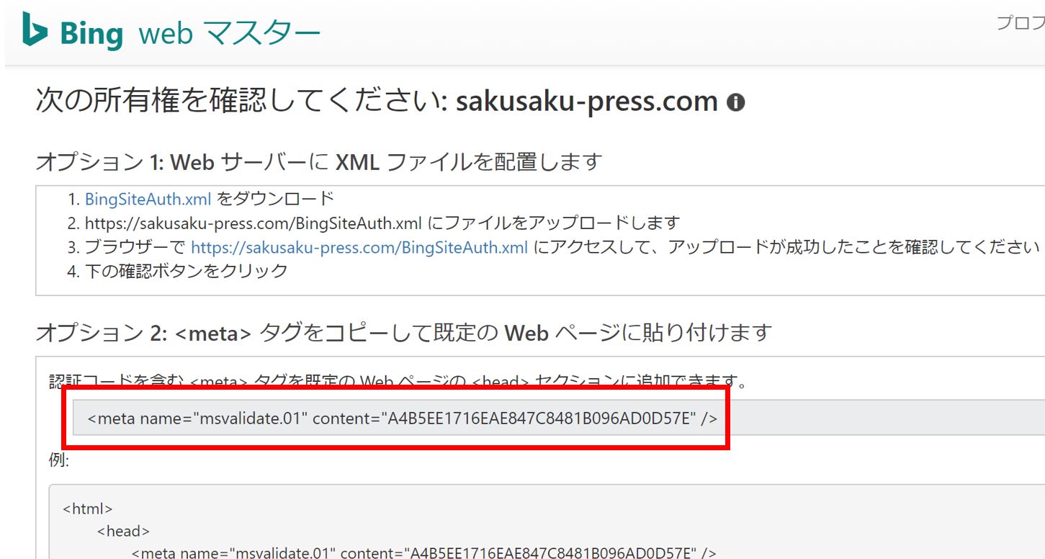1045x559 pixels.
Task: Click the meta tag line in example code
Action: click(423, 553)
